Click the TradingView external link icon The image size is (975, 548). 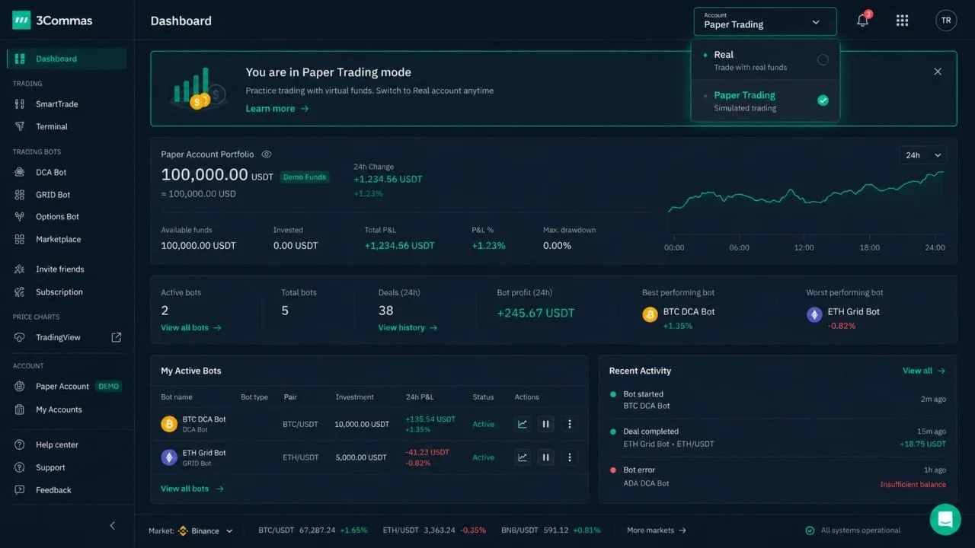[117, 337]
